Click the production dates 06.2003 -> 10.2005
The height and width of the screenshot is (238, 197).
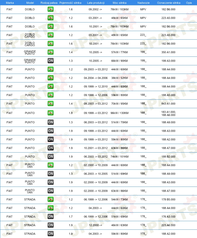tap(96, 174)
